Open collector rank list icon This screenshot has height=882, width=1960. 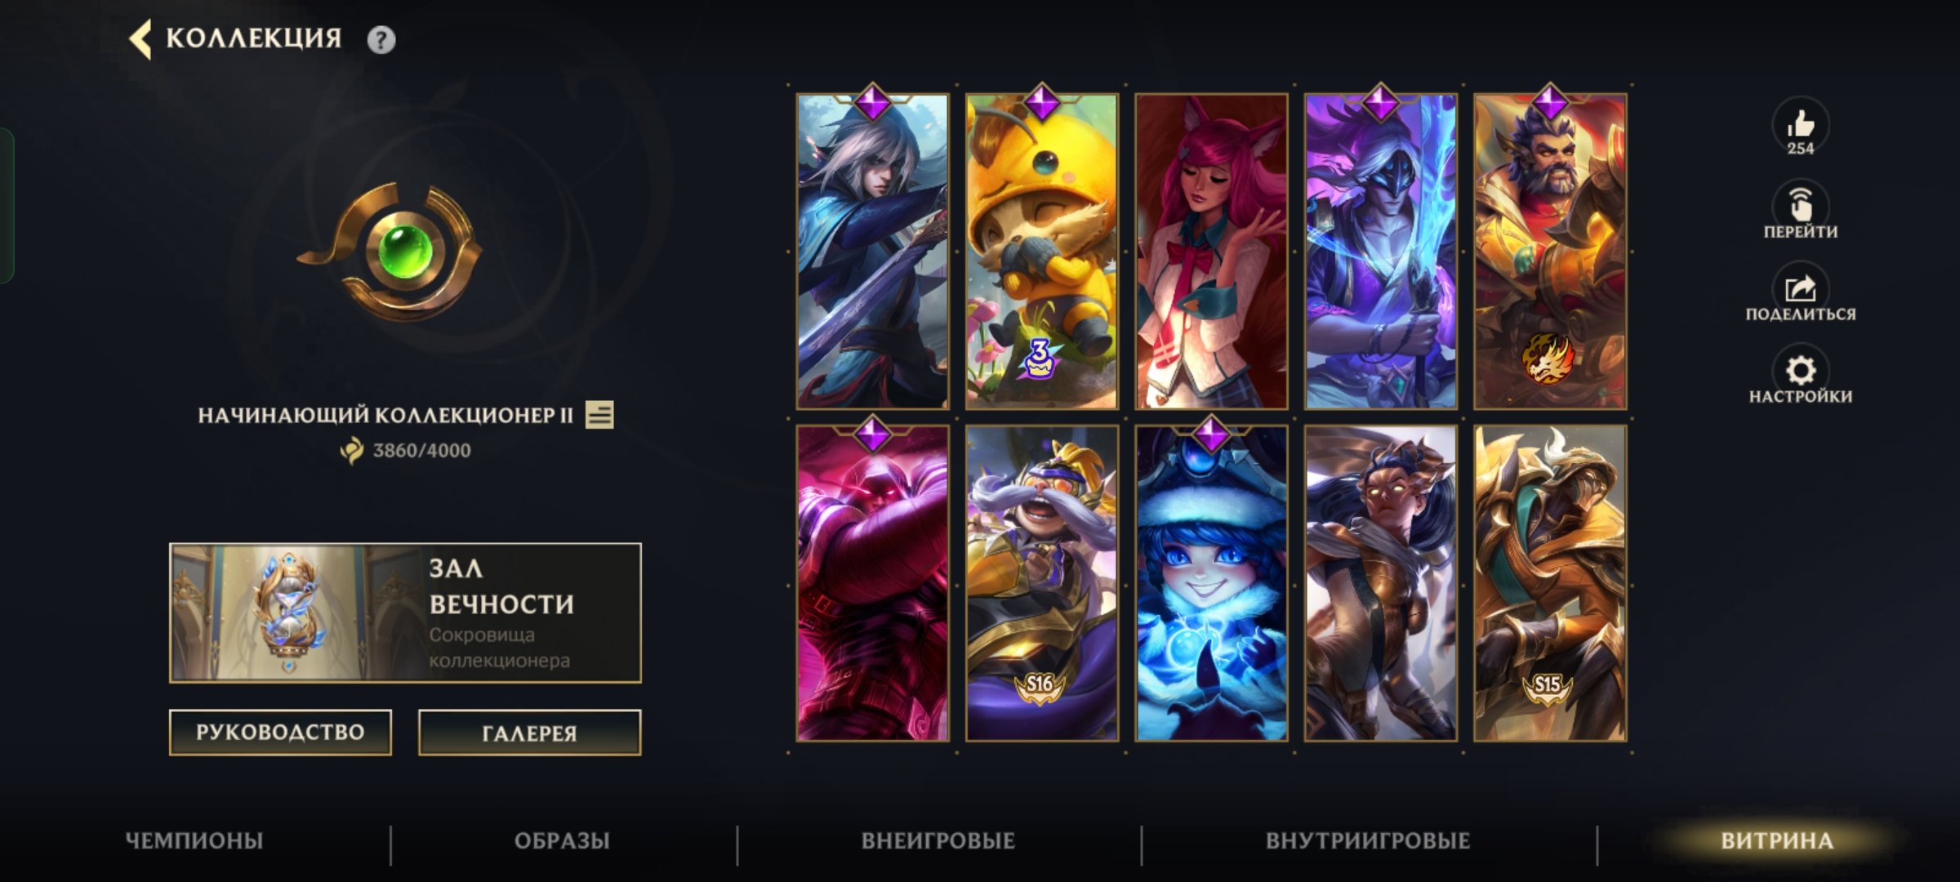[x=599, y=415]
